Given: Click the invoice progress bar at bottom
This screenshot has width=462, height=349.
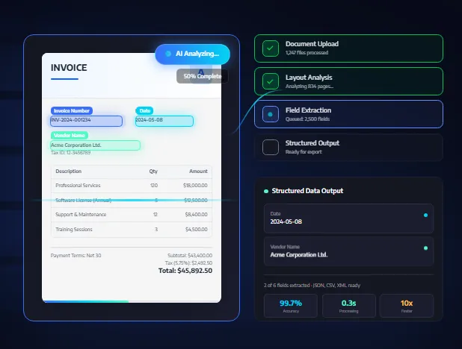Looking at the screenshot, I should [x=132, y=302].
